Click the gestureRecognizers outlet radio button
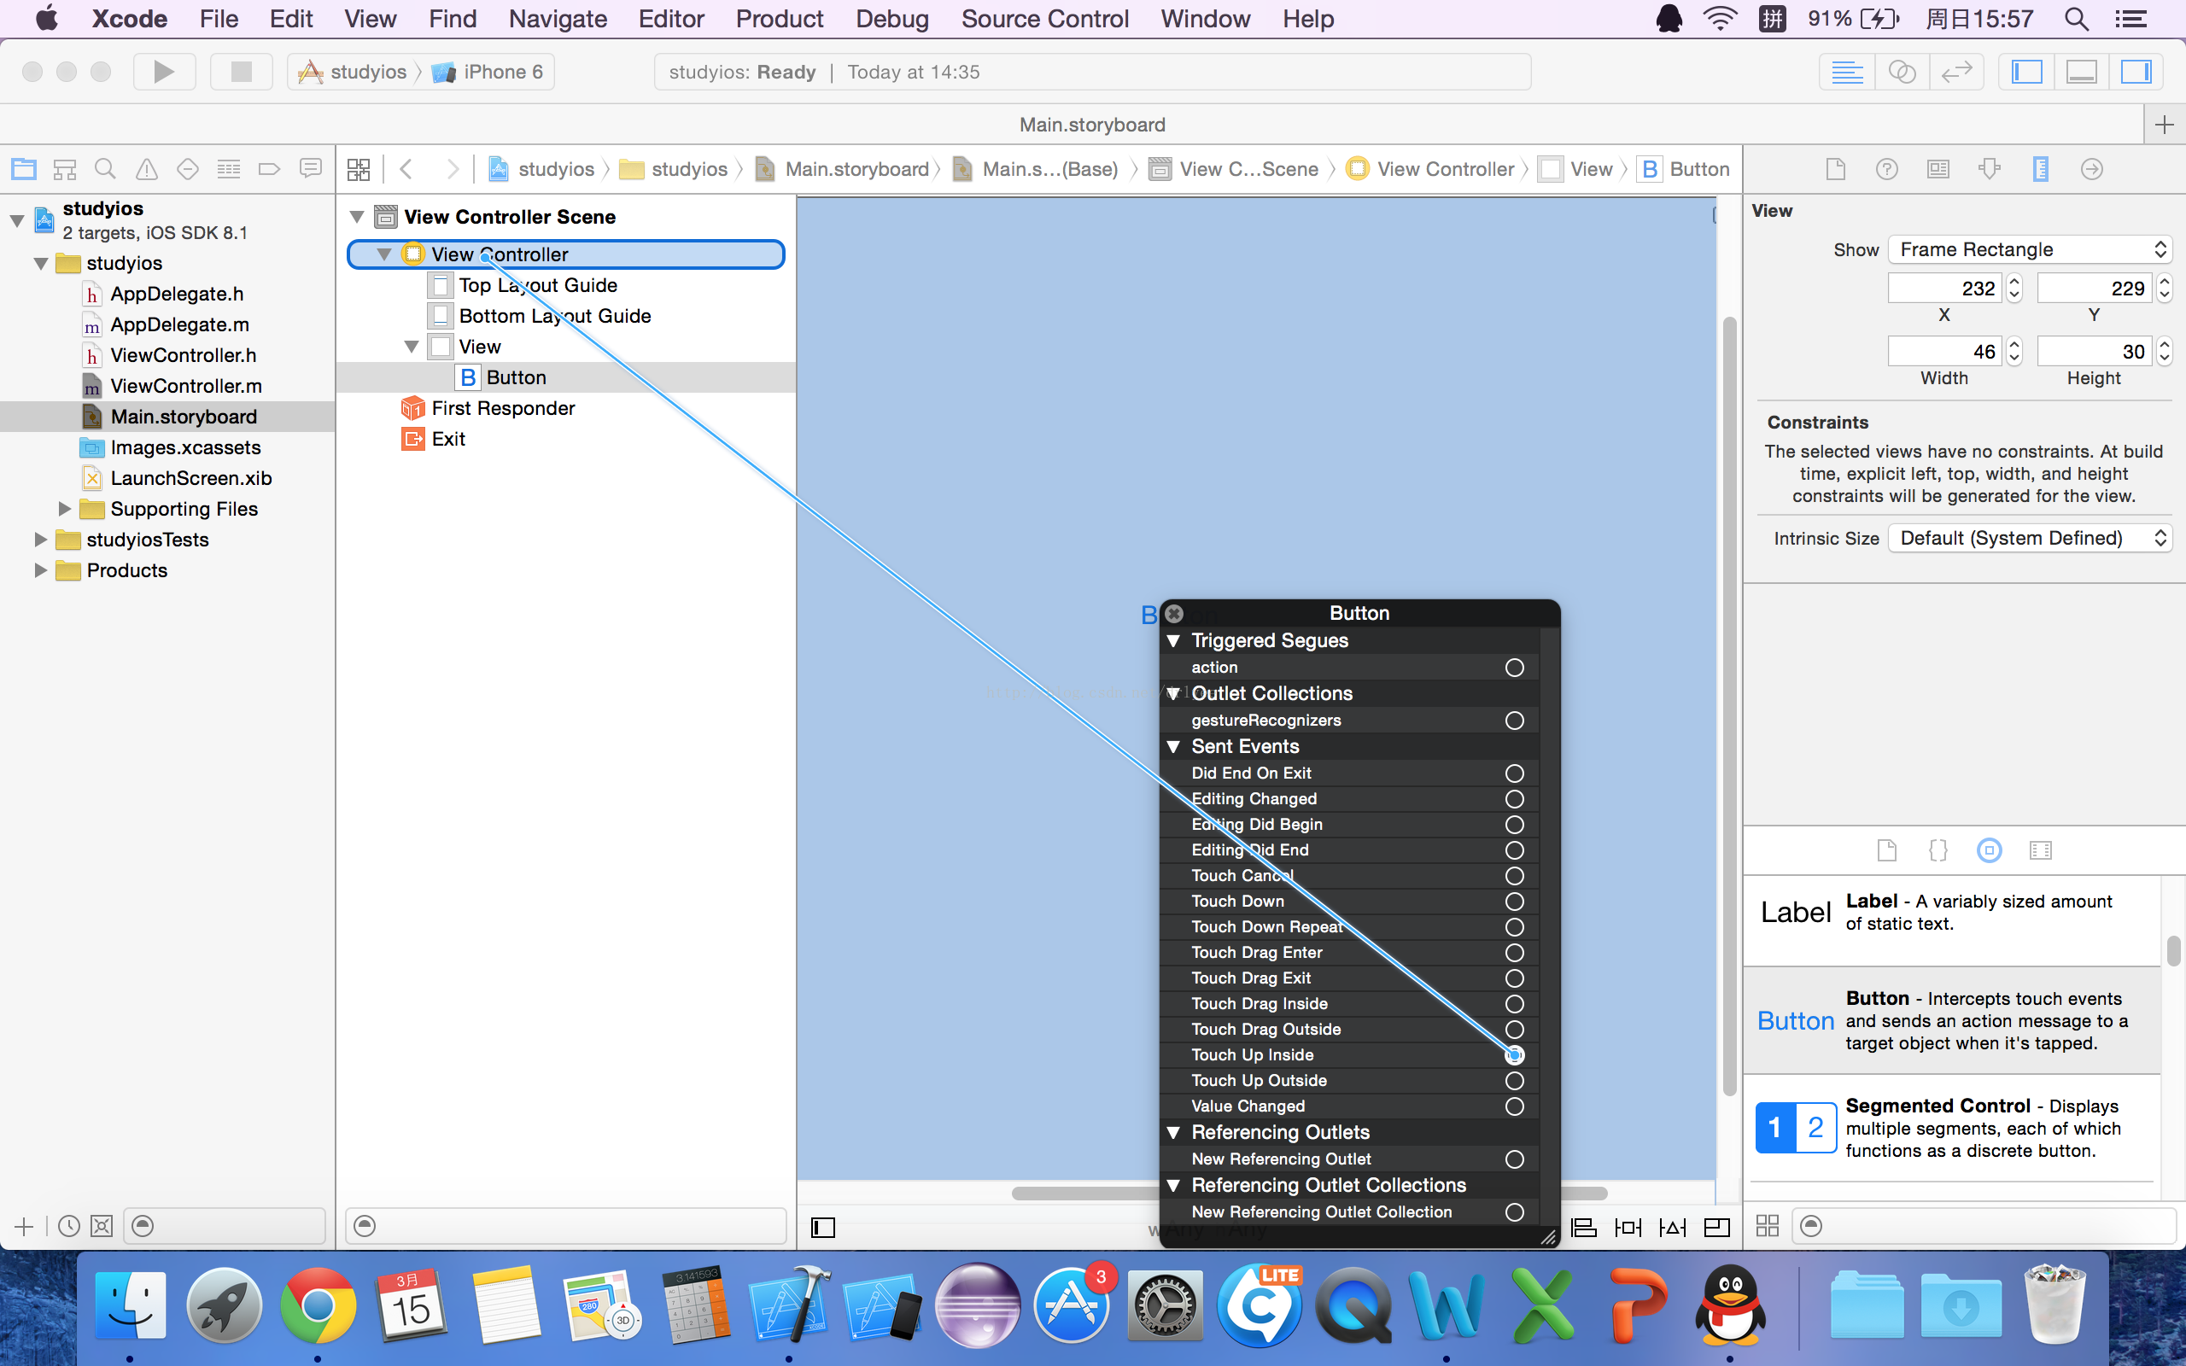 tap(1512, 721)
